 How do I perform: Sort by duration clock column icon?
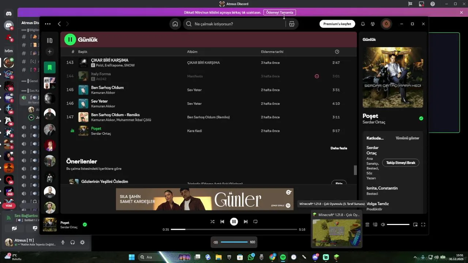[x=337, y=52]
